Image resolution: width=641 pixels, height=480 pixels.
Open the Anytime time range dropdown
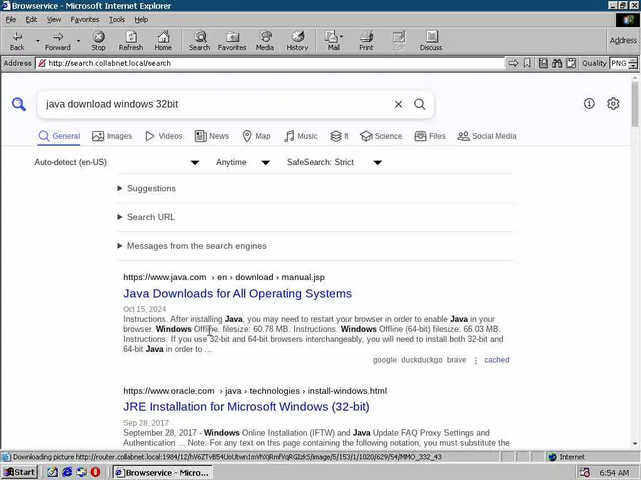(243, 162)
